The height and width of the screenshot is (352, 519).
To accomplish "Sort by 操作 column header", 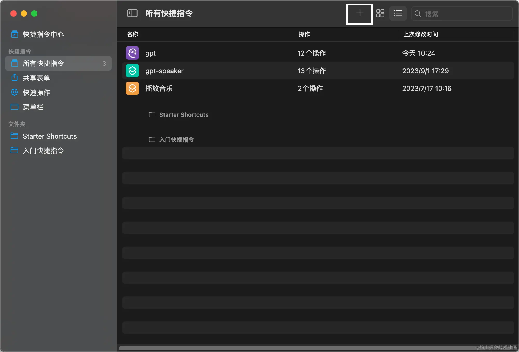I will (304, 34).
